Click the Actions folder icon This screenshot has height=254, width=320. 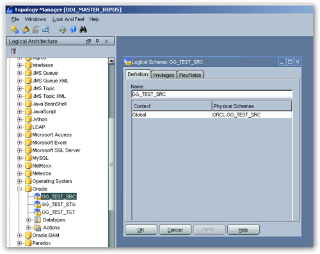(x=37, y=228)
